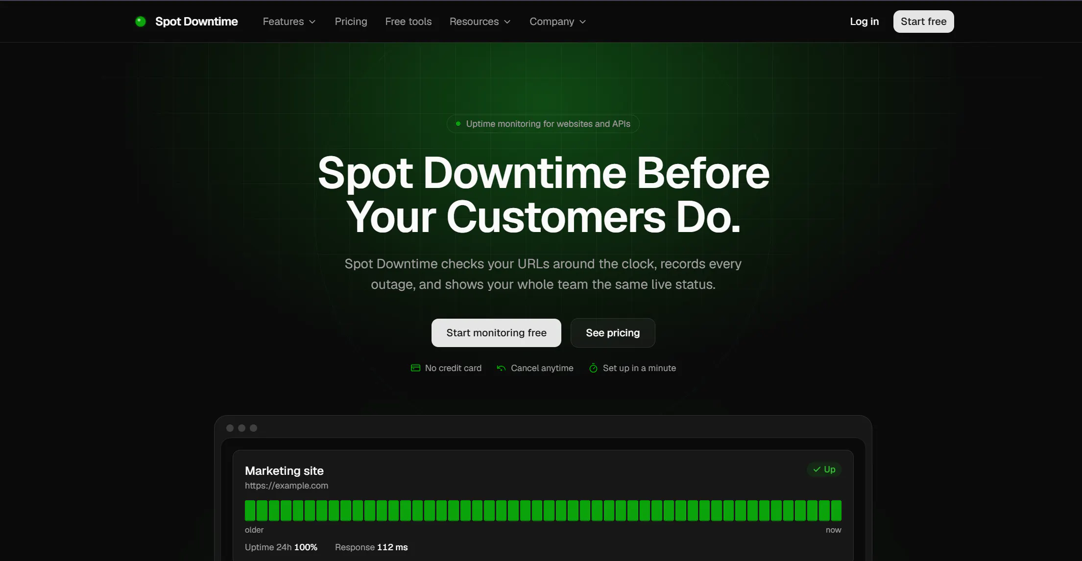Click the Marketing site monitor title
The height and width of the screenshot is (561, 1082).
point(284,471)
